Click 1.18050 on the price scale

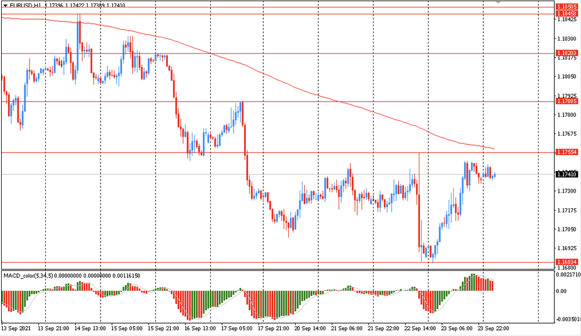[x=567, y=77]
